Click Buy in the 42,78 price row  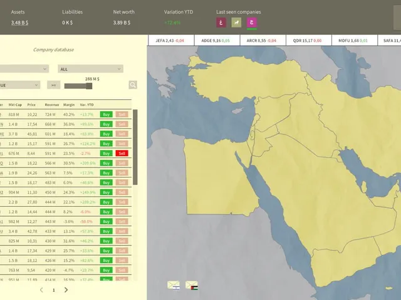tap(106, 231)
